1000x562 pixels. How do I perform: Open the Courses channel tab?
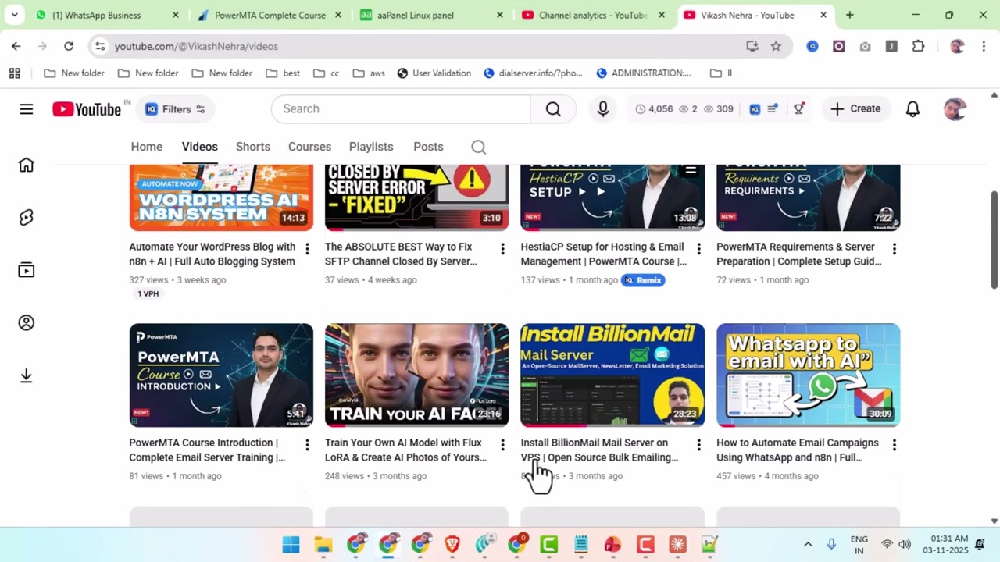pos(309,147)
